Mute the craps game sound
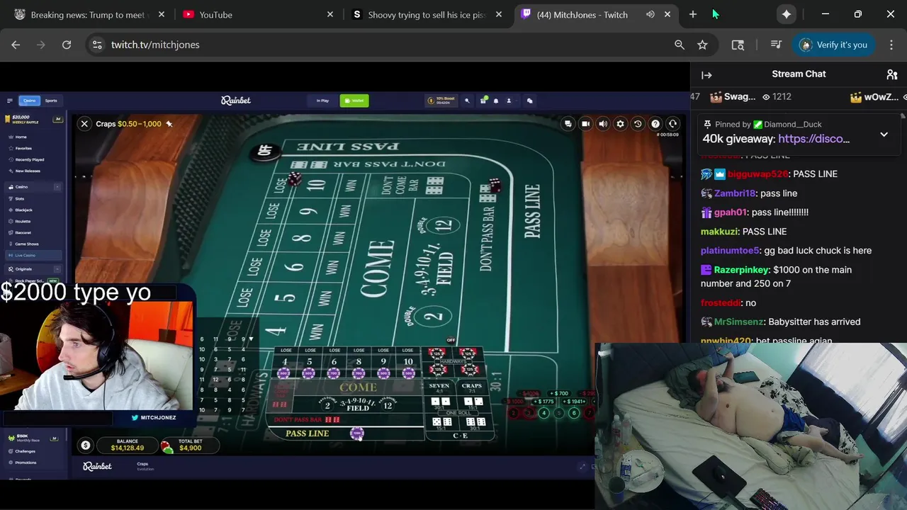The width and height of the screenshot is (907, 510). coord(603,124)
